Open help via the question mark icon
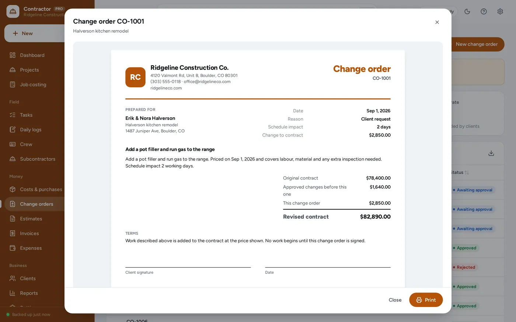The height and width of the screenshot is (322, 516). point(484,11)
